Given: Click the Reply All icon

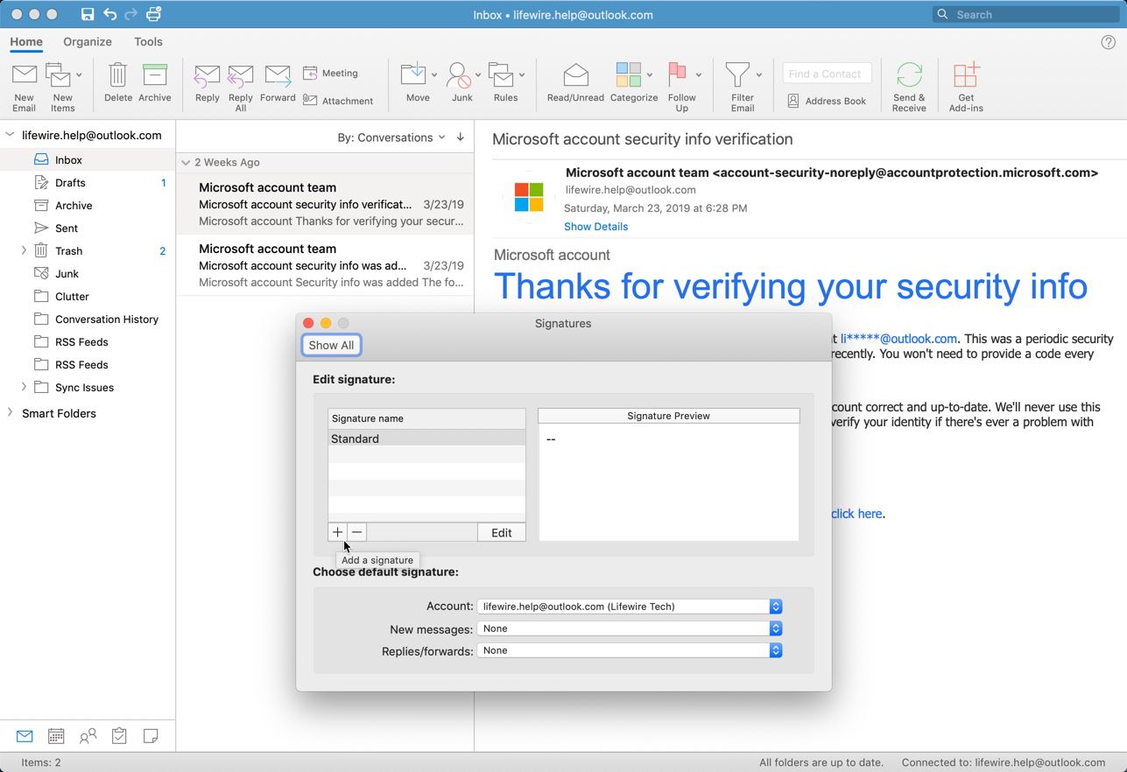Looking at the screenshot, I should pyautogui.click(x=240, y=76).
